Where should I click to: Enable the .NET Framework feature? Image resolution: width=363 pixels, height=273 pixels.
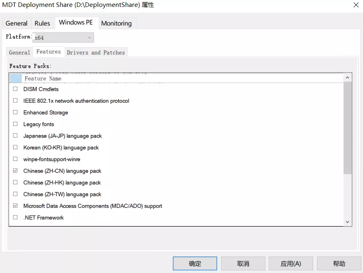(x=15, y=218)
